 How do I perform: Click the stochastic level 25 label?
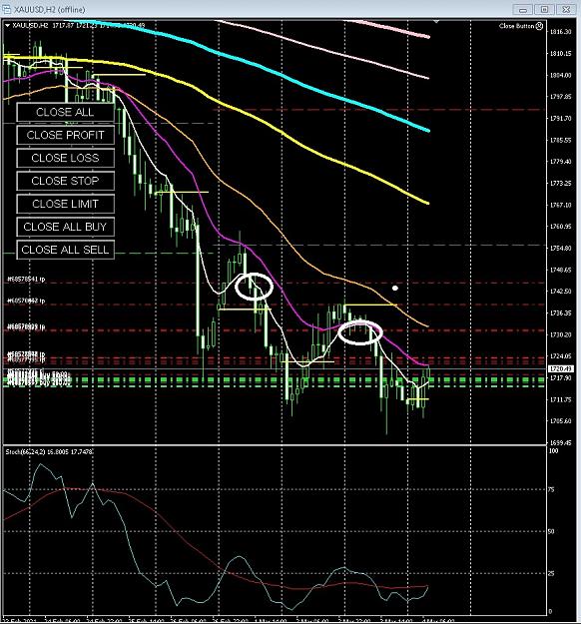coord(551,573)
